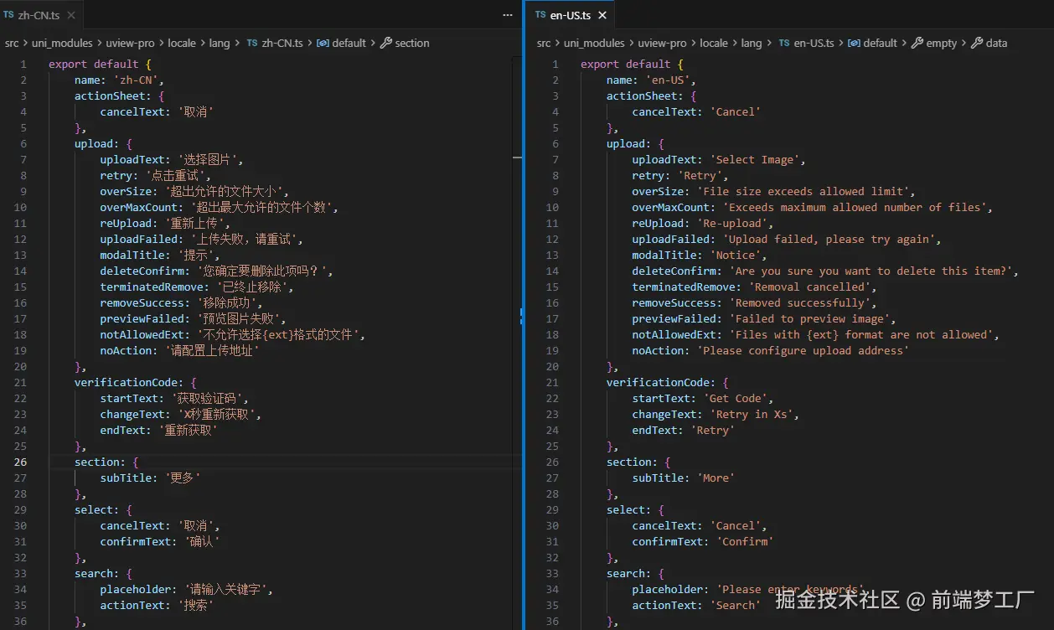
Task: Open the empty symbol breadcrumb
Action: pos(934,43)
